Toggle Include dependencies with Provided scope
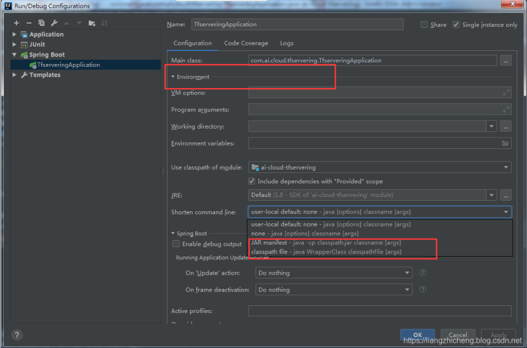Screen dimensions: 527x348 [252, 181]
